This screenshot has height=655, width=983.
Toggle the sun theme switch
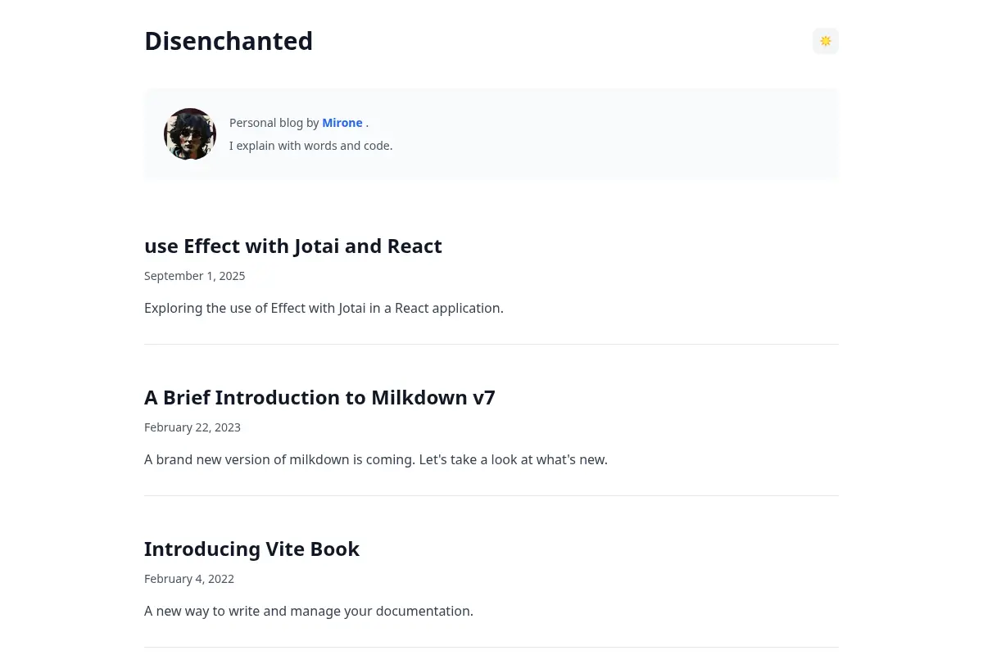coord(826,41)
